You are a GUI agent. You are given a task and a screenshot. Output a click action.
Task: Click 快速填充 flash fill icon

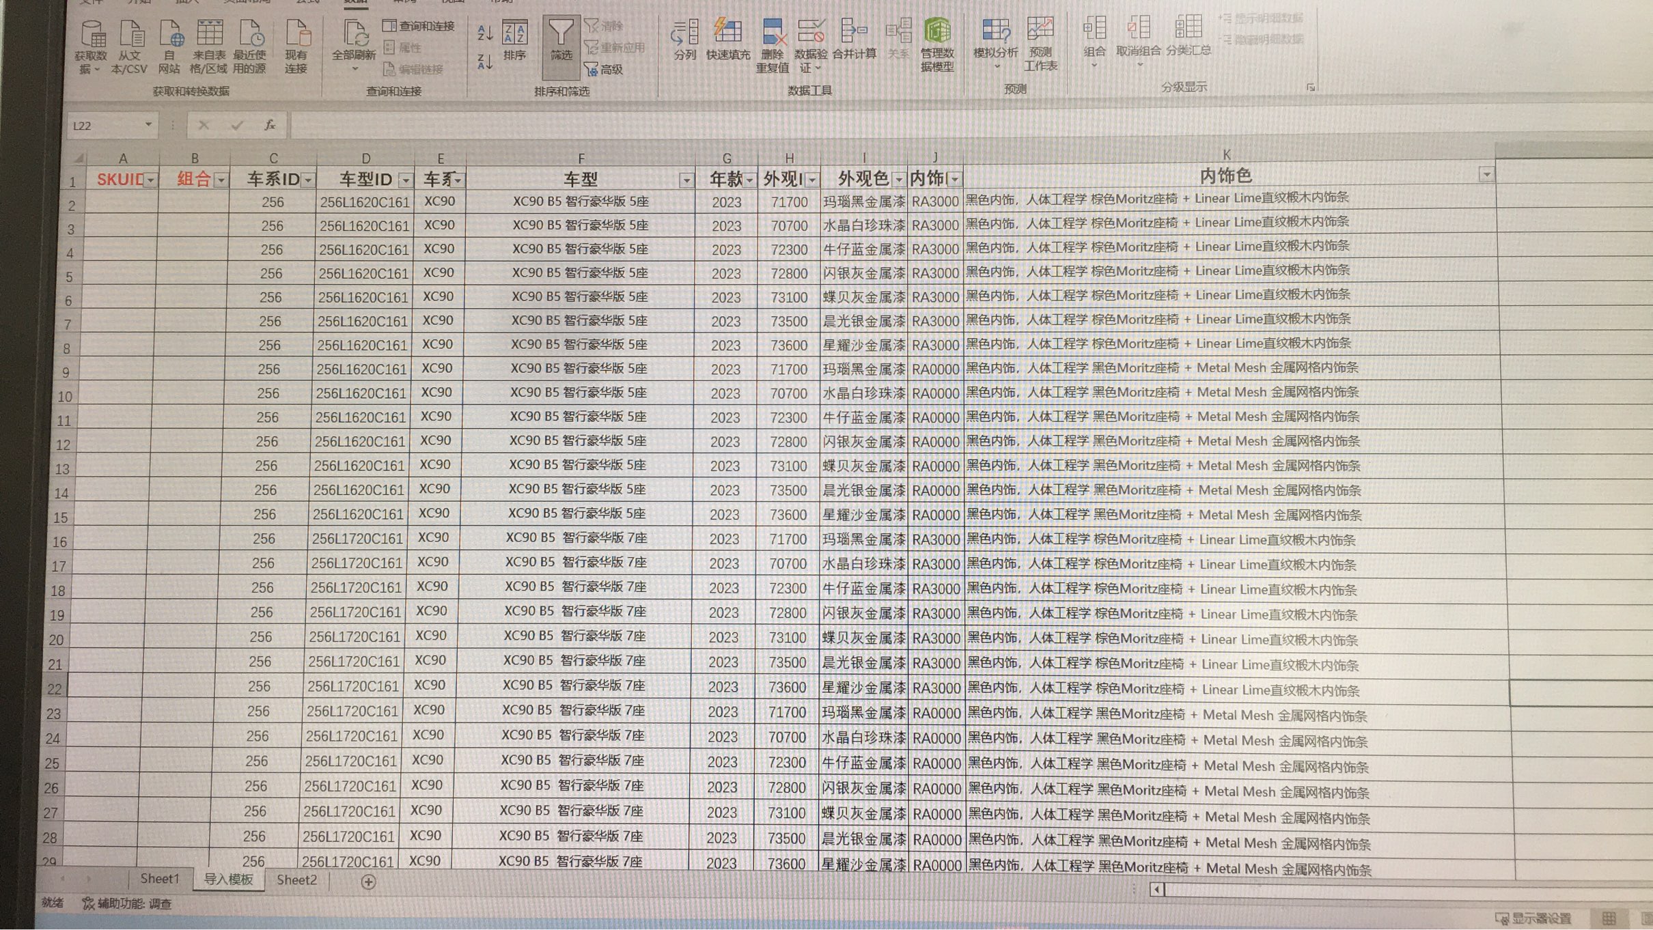pos(728,40)
